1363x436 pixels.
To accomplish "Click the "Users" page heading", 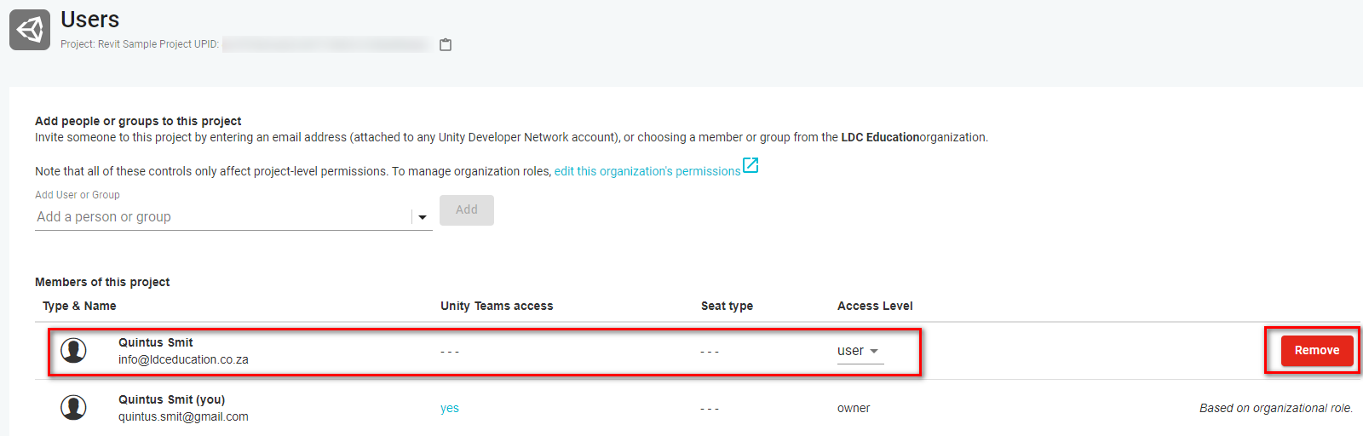I will point(89,20).
